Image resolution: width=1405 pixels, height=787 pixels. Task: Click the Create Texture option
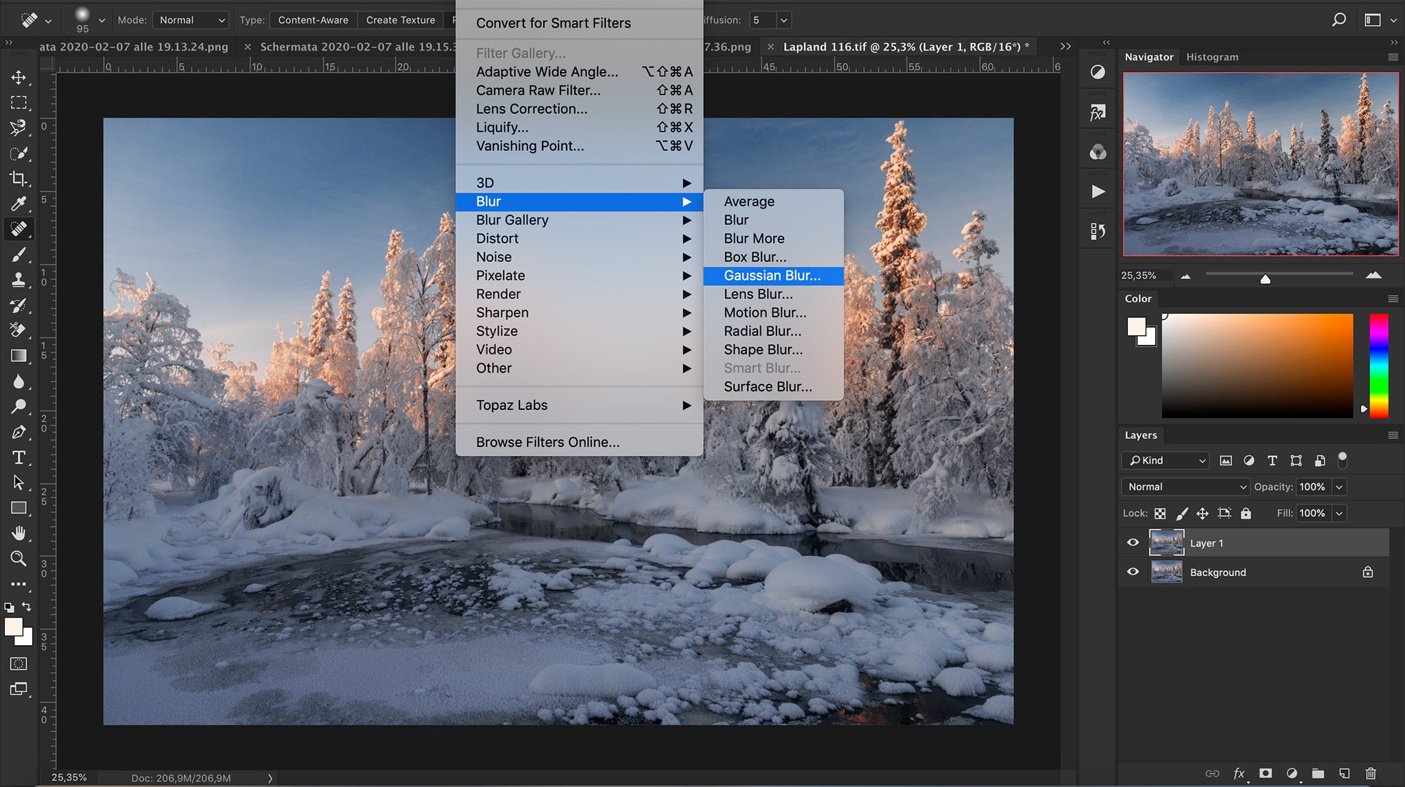401,20
